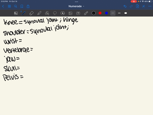
Task: Undo the last stroke
Action: click(125, 6)
